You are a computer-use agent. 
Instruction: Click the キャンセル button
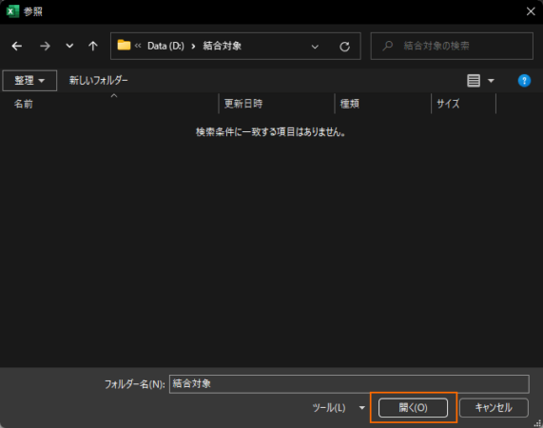[x=494, y=408]
